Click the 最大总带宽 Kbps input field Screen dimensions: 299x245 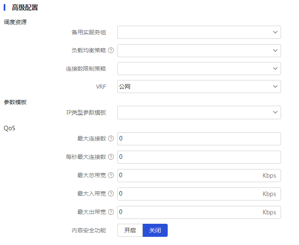click(x=199, y=176)
